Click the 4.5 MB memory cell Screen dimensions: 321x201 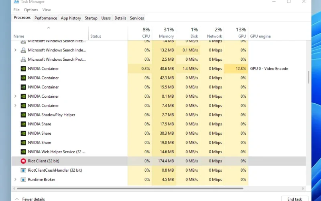[x=164, y=179]
